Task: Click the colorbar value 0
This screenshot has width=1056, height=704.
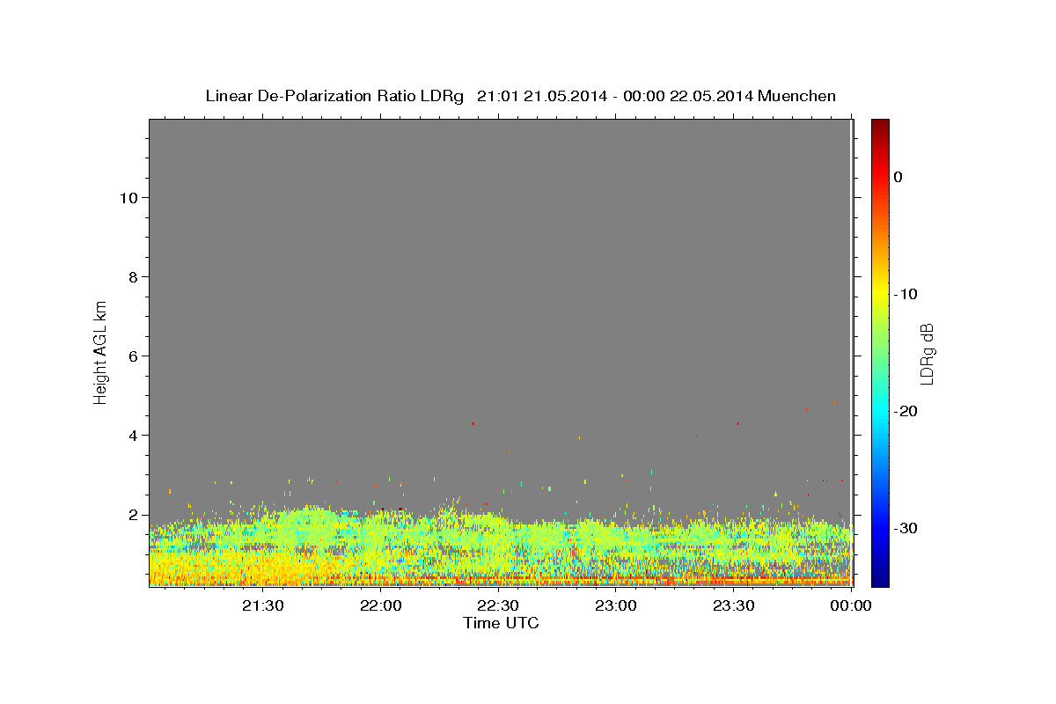Action: 898,177
